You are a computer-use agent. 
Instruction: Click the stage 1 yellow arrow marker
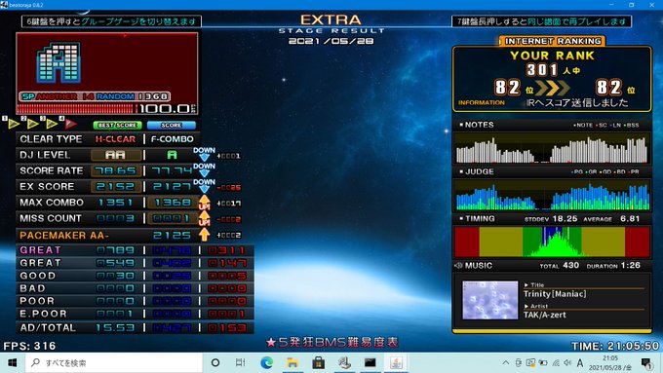point(14,124)
